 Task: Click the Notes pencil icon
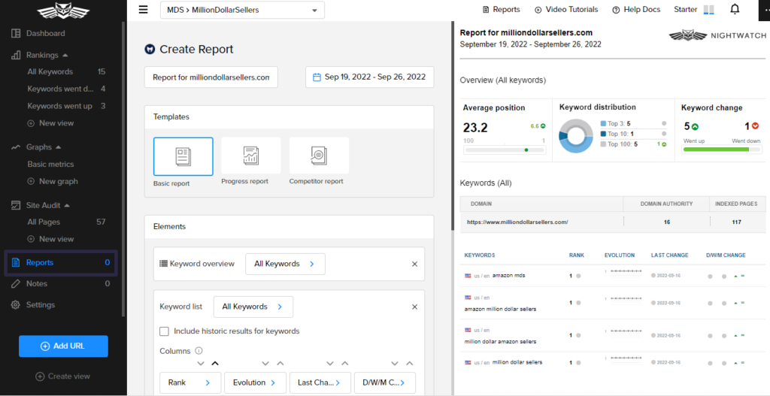coord(16,283)
